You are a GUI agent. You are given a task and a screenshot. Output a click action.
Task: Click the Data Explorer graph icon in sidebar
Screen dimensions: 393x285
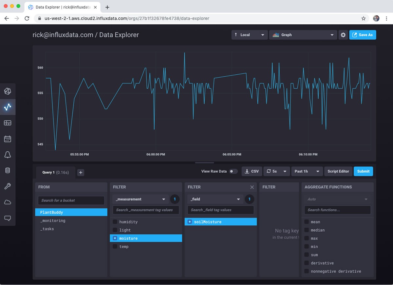click(x=8, y=107)
